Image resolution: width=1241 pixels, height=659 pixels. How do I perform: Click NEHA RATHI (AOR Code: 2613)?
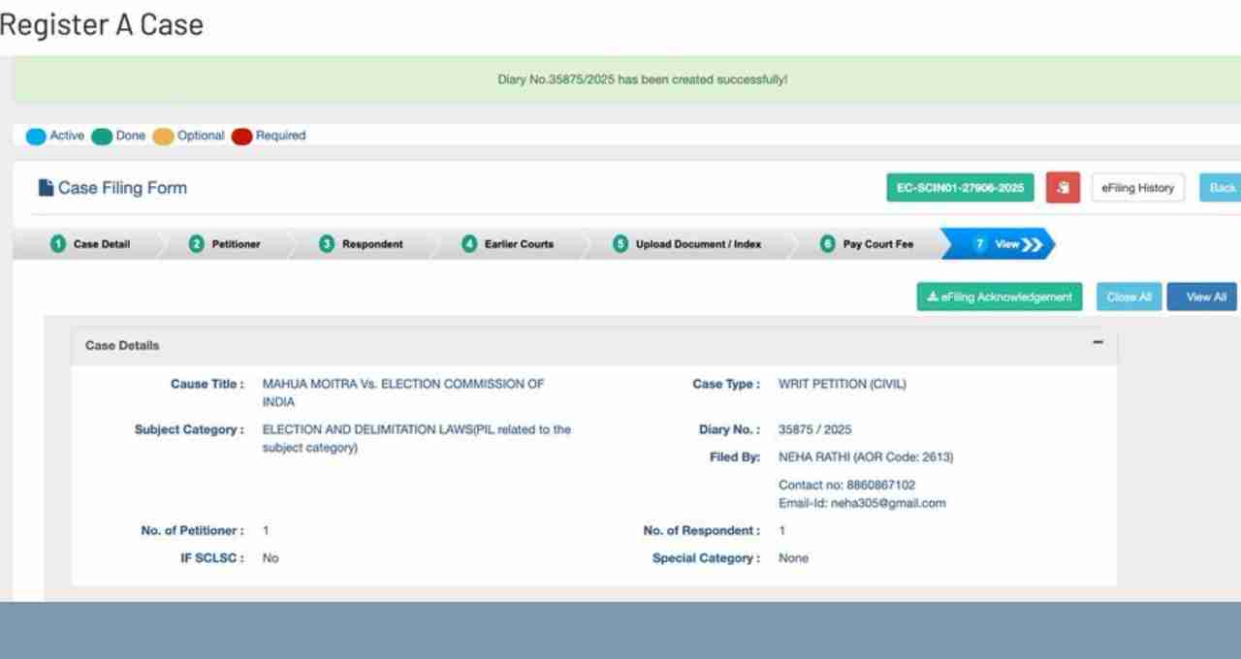pos(866,456)
